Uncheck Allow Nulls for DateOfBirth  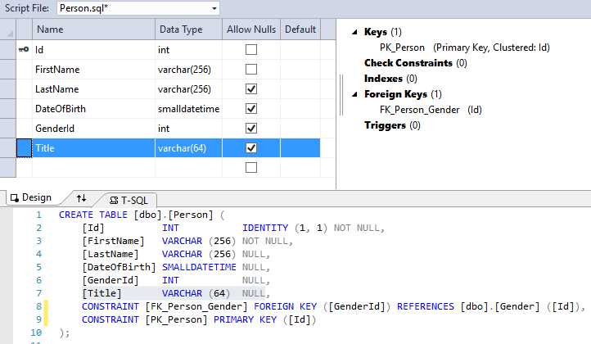pos(251,108)
